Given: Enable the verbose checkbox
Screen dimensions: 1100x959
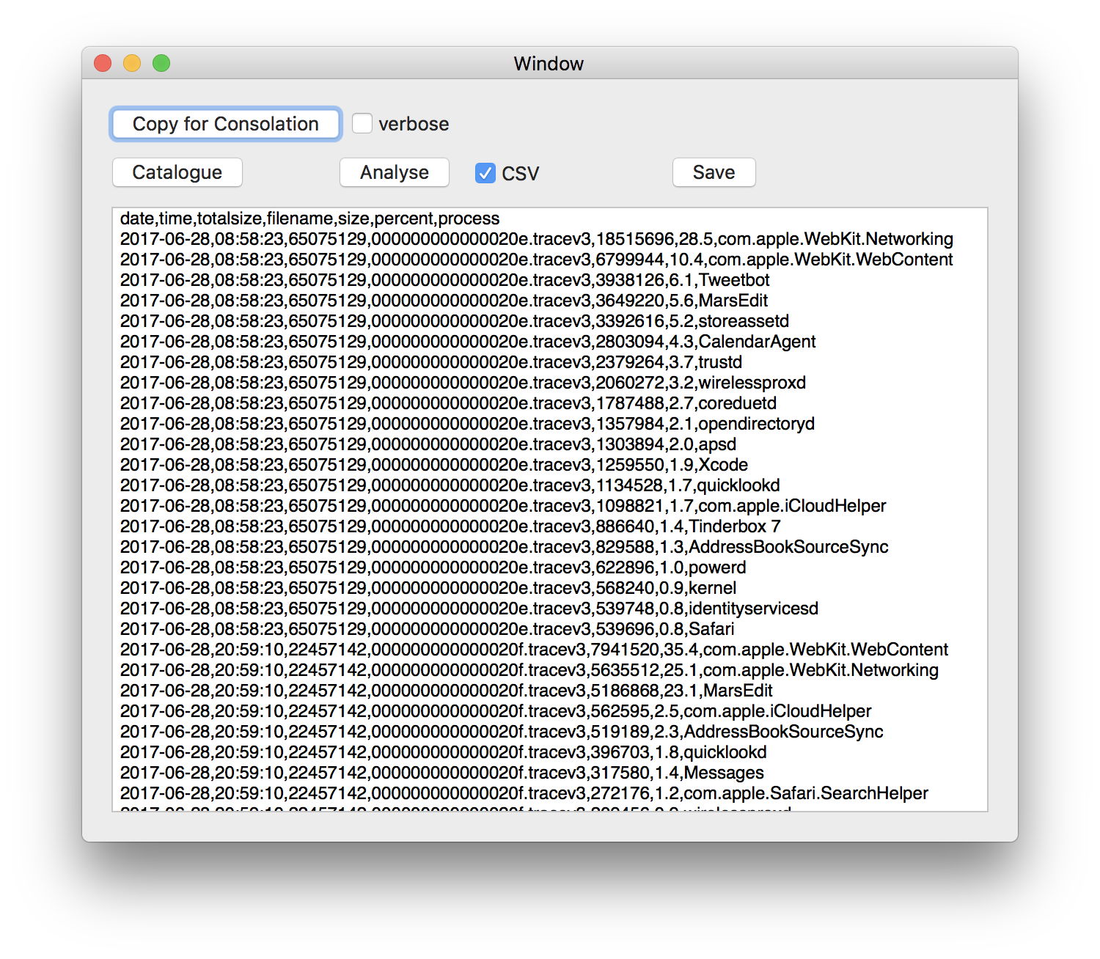Looking at the screenshot, I should point(362,124).
